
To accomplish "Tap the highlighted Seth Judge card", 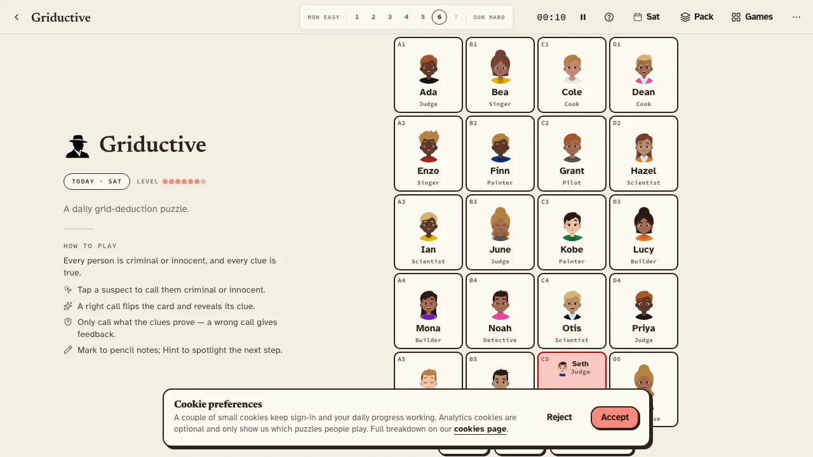I will (x=572, y=370).
